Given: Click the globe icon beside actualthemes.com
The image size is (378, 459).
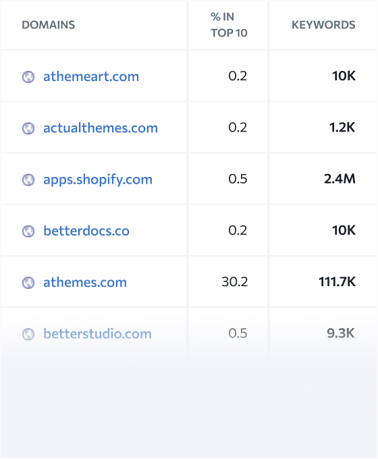Looking at the screenshot, I should pos(28,128).
